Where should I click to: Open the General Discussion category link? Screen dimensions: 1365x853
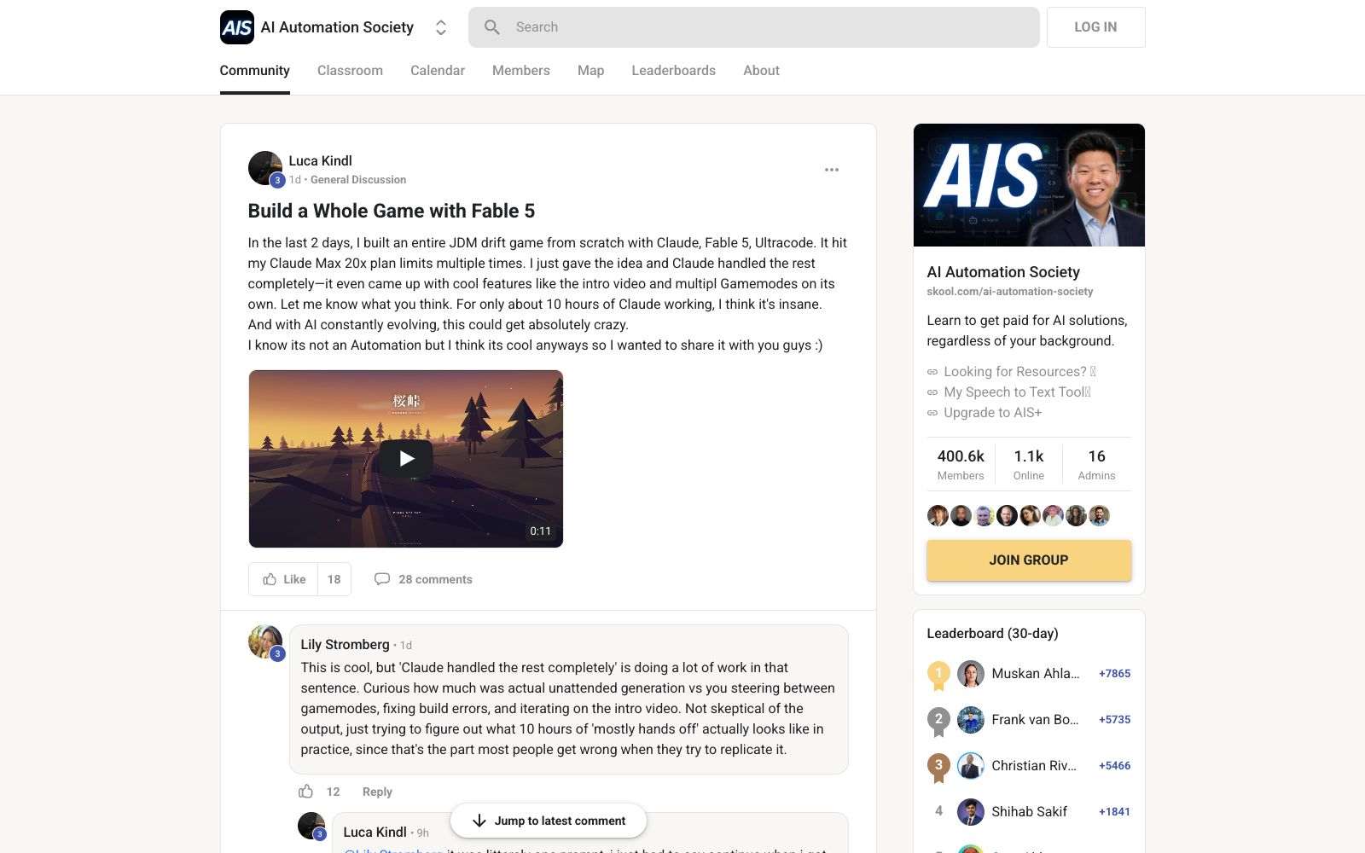point(358,180)
